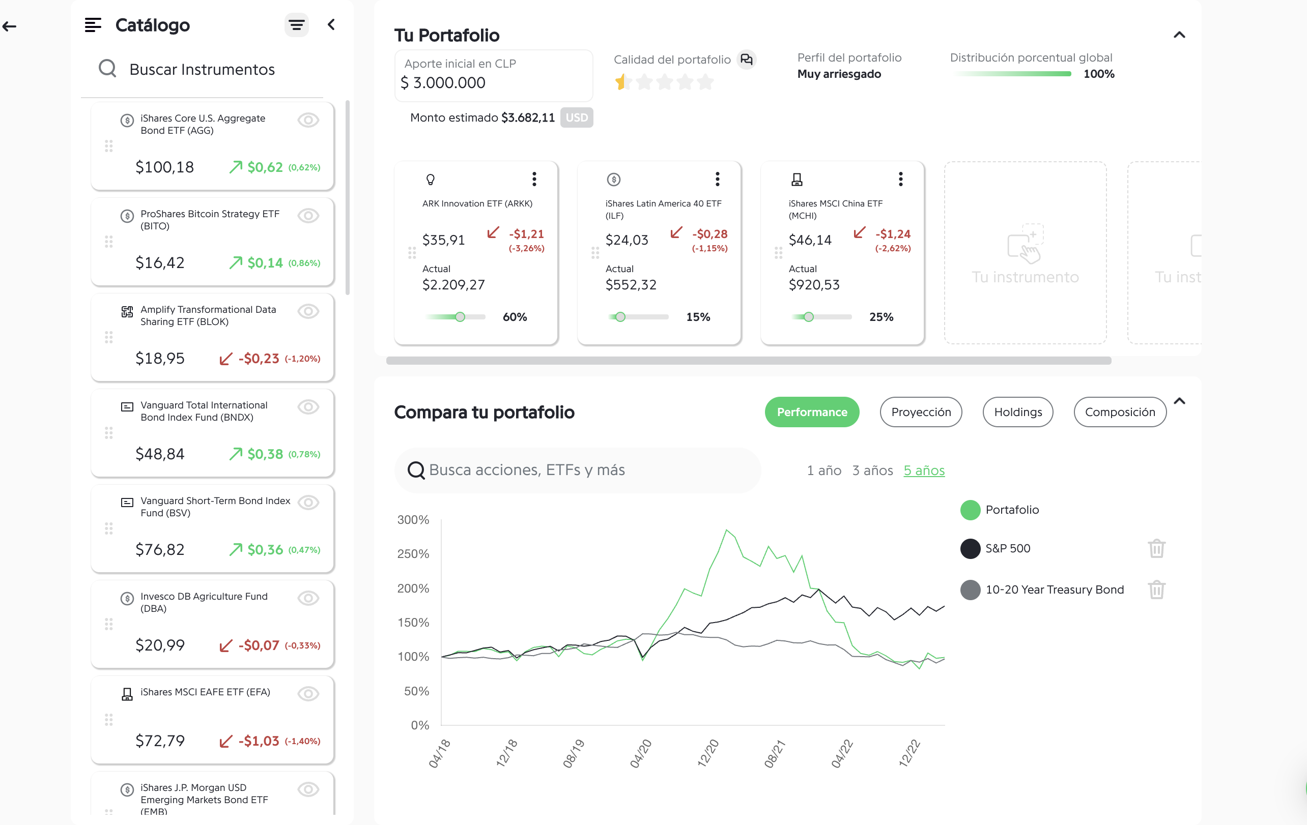Switch to the Proyección tab
1307x825 pixels.
(921, 411)
